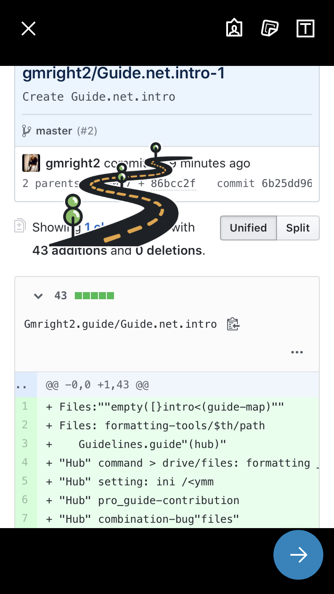Open gmright2's avatar thumbnail

pos(31,163)
